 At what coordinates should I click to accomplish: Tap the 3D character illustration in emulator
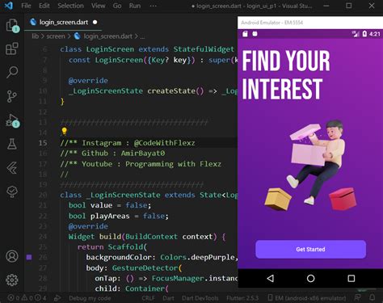tap(310, 166)
